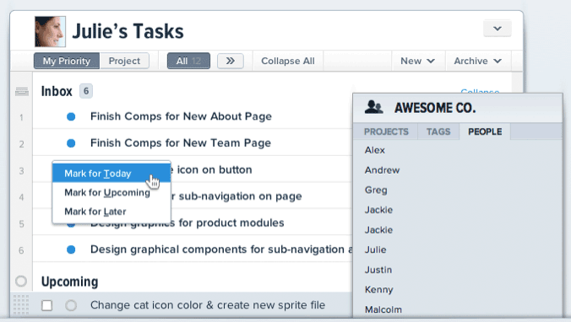Image resolution: width=571 pixels, height=322 pixels.
Task: Click drag grip on Change cat icon task
Action: click(21, 305)
